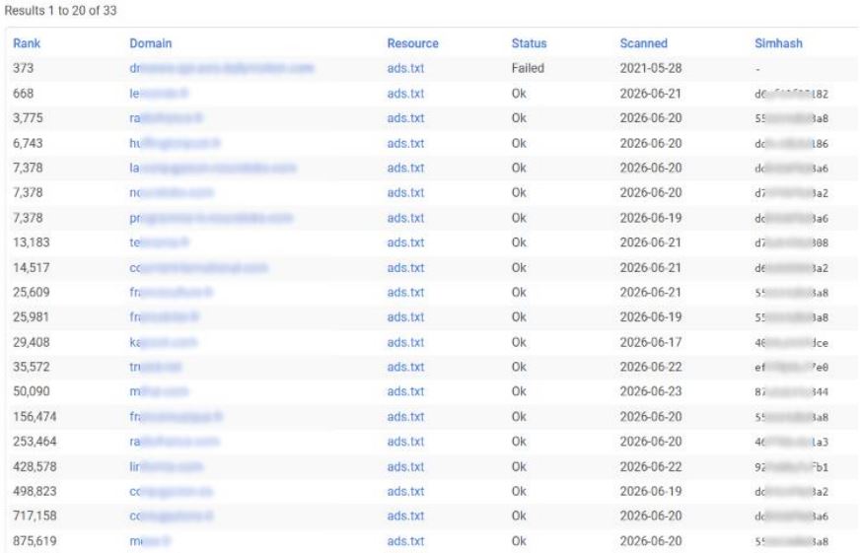Open ads.txt link in the rank 25,981 row

[405, 317]
